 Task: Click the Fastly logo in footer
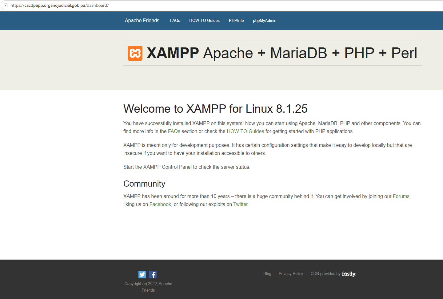click(349, 274)
